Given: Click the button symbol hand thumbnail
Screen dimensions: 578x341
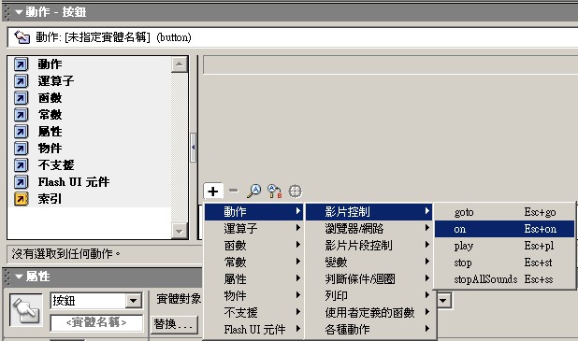Looking at the screenshot, I should (x=26, y=310).
